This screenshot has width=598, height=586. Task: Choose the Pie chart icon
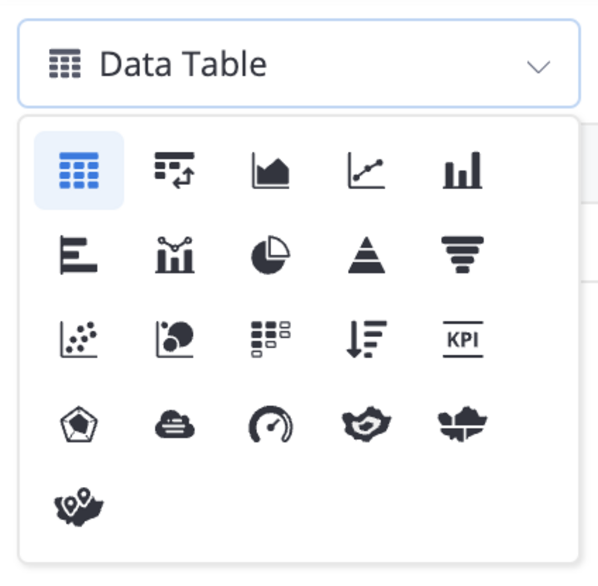pos(270,255)
